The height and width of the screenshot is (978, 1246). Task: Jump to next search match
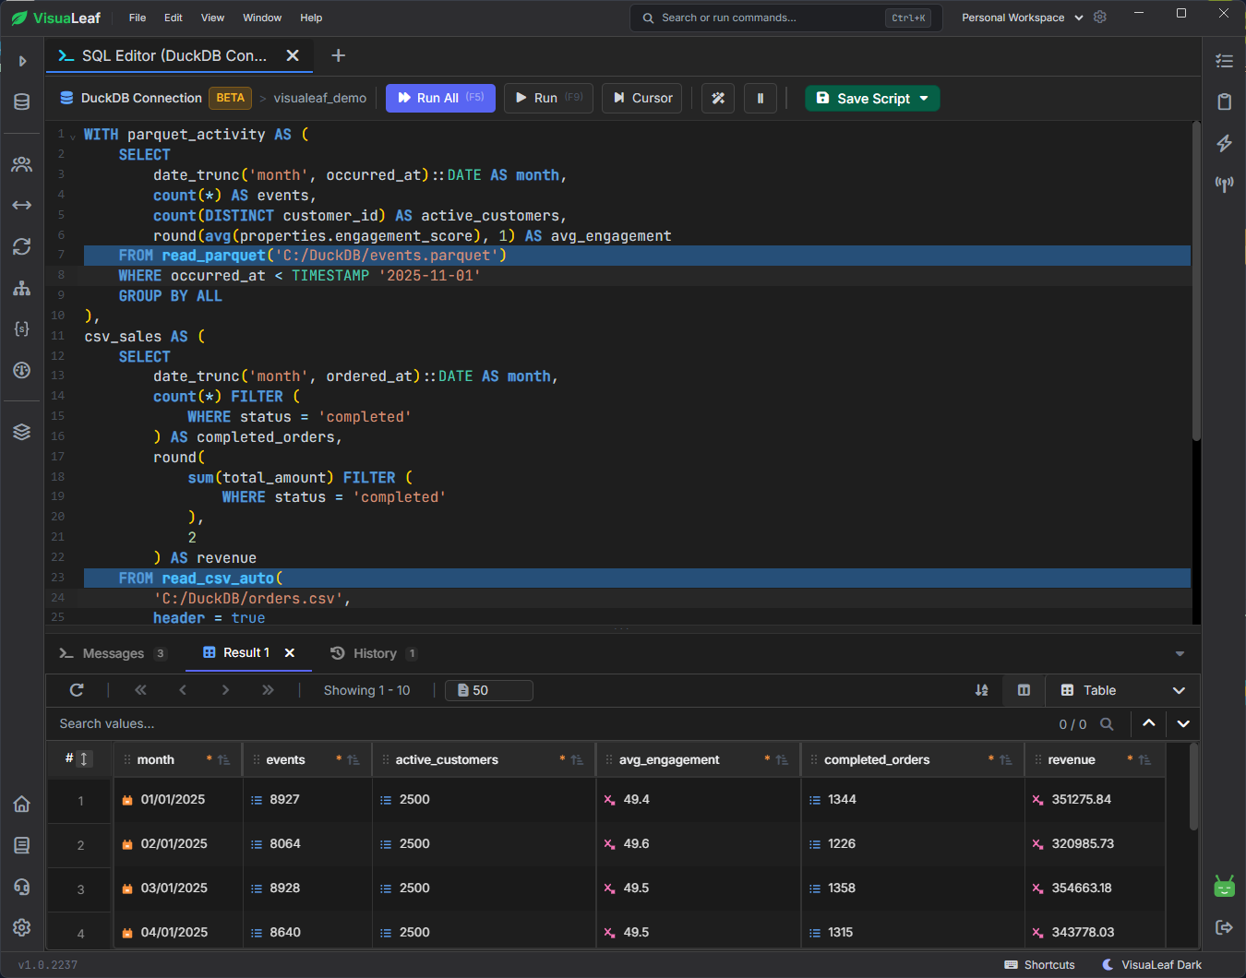coord(1183,724)
